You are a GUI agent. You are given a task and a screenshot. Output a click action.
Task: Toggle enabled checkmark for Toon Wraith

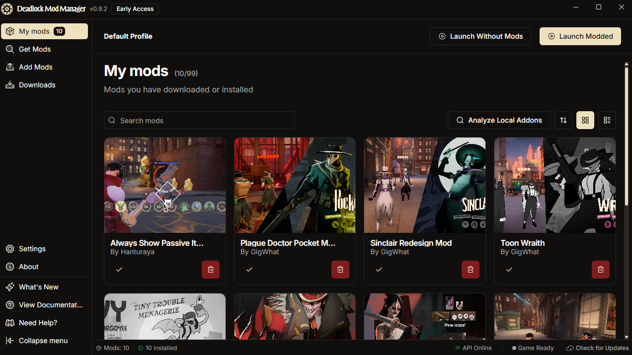[x=509, y=269]
